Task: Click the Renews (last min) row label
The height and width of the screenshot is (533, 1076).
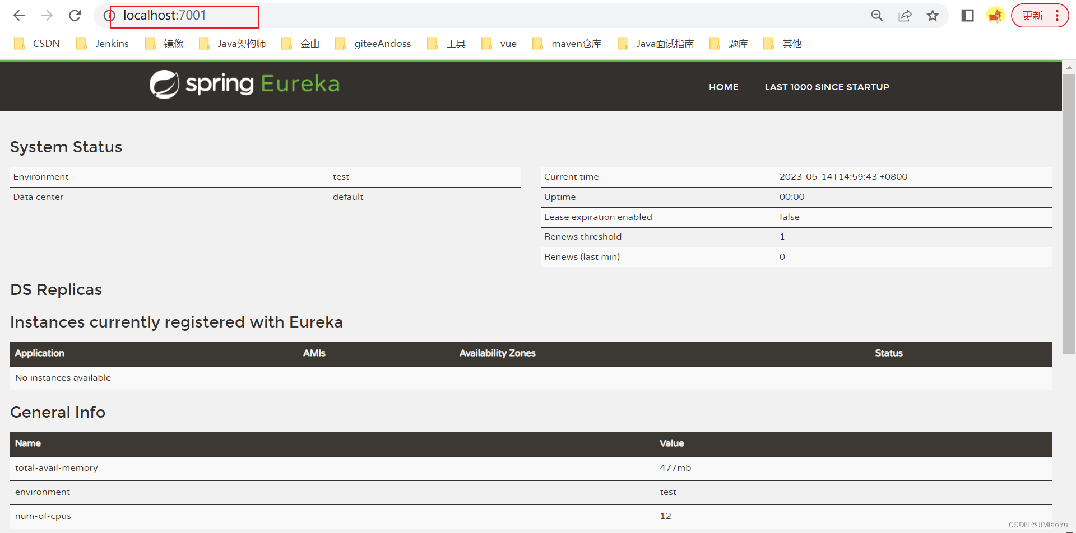Action: click(x=582, y=257)
